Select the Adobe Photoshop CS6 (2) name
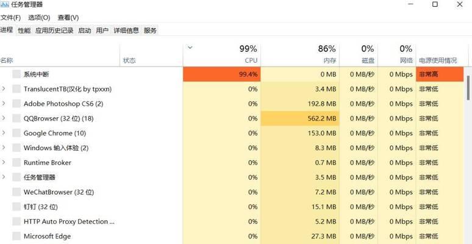 (63, 104)
